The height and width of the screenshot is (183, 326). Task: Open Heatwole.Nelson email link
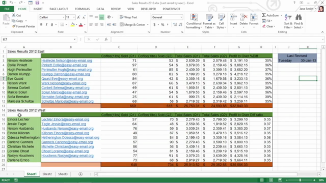point(67,60)
